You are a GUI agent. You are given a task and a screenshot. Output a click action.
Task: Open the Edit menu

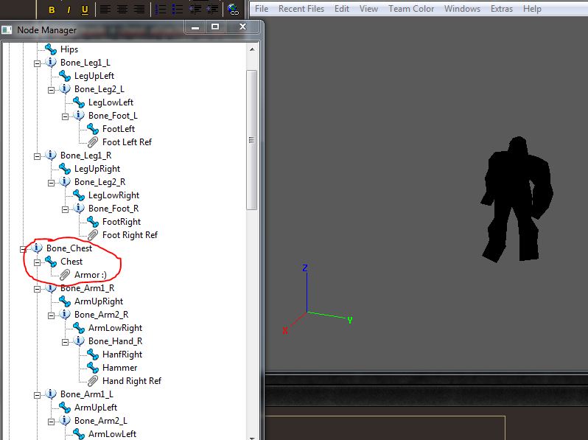point(342,9)
